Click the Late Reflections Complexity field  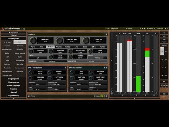98,89
